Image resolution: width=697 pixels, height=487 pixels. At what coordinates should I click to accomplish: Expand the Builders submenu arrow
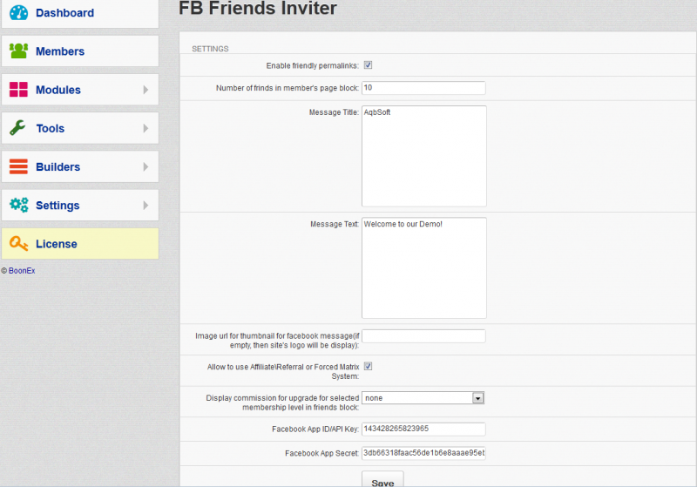pos(145,166)
